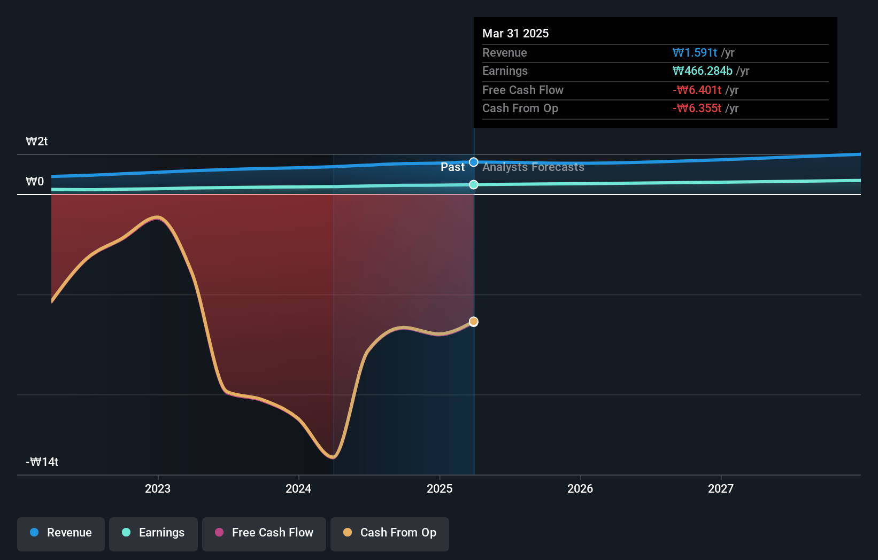Click the 2027 x-axis label

coord(721,488)
